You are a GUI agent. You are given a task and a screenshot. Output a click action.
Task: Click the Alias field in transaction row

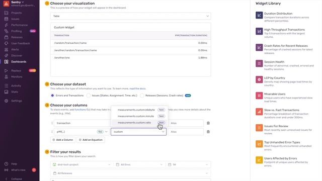pos(186,123)
